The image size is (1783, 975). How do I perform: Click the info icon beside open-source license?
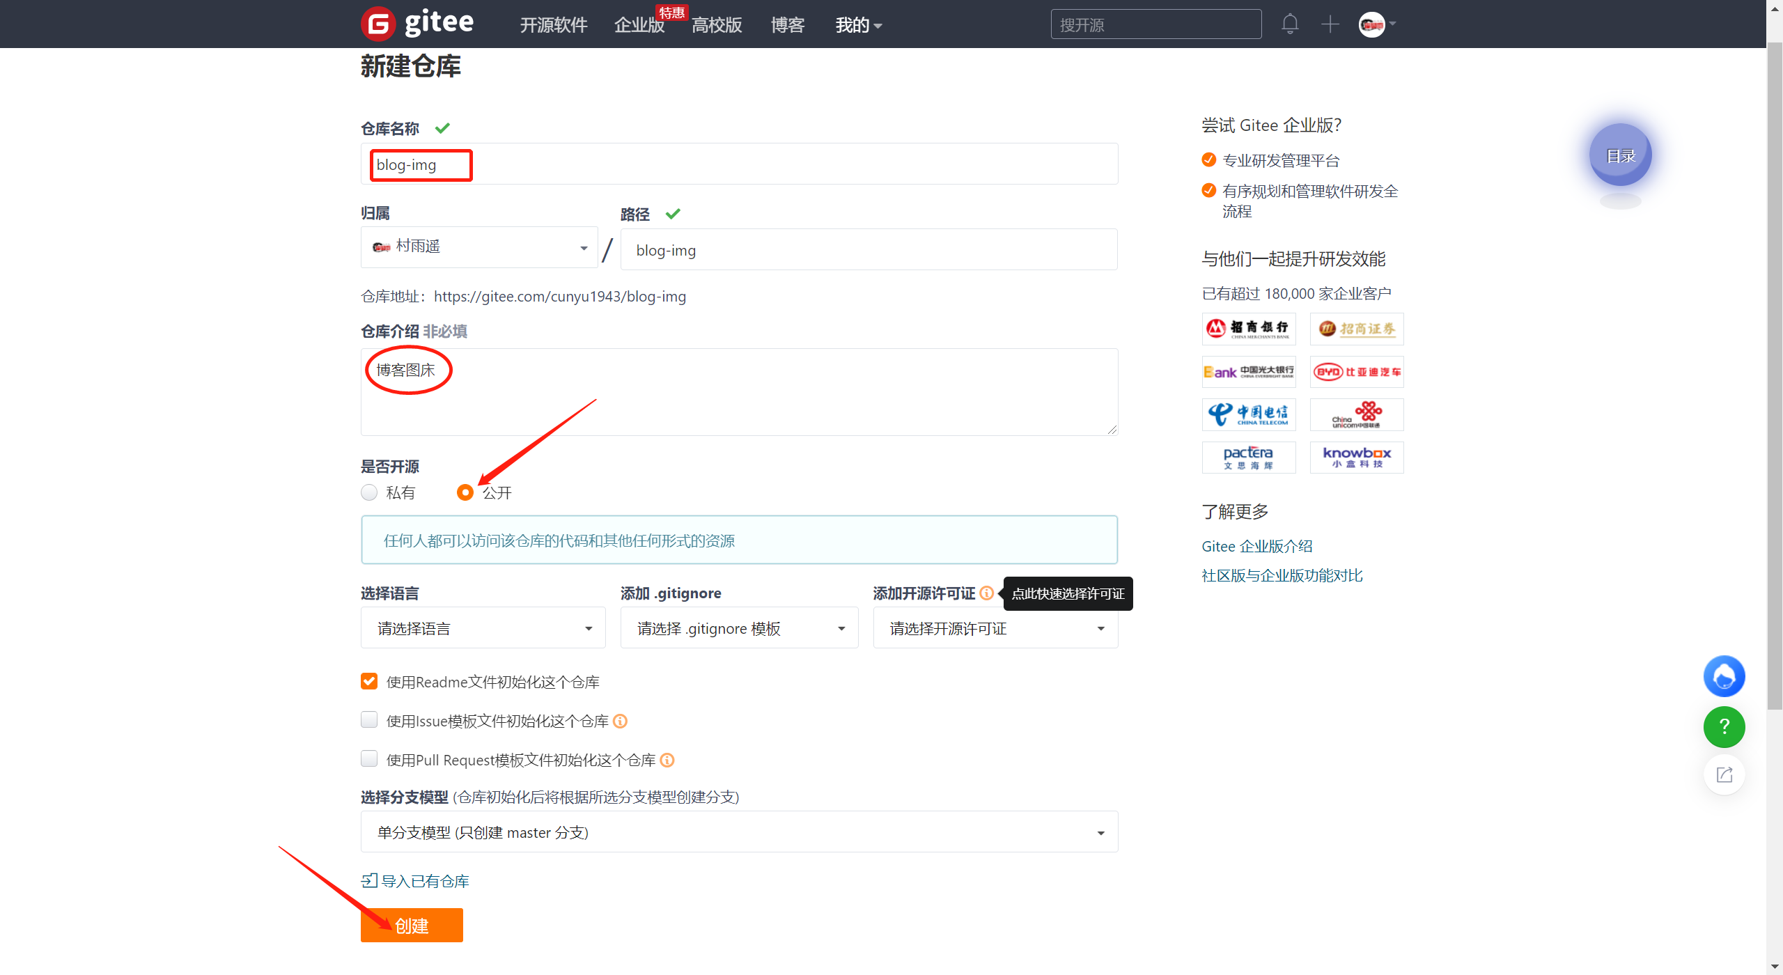pos(986,593)
